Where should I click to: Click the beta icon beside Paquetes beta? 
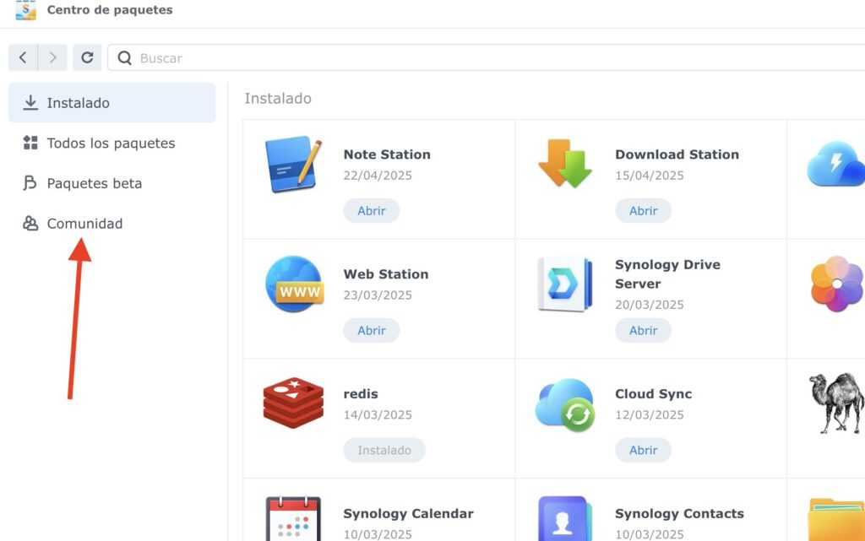point(30,183)
